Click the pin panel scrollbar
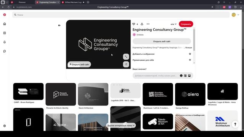This screenshot has height=137, width=244. (194, 40)
